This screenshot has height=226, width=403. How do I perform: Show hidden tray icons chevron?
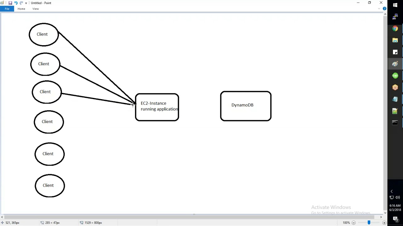[x=392, y=191]
